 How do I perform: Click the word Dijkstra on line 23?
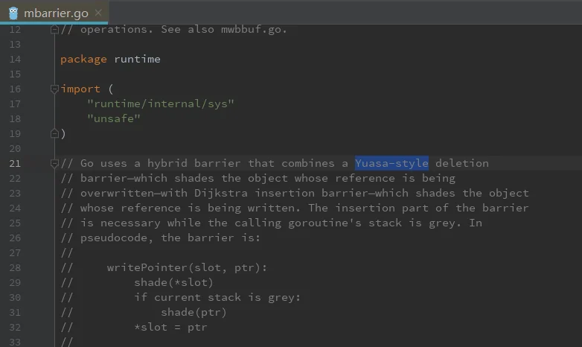[221, 193]
